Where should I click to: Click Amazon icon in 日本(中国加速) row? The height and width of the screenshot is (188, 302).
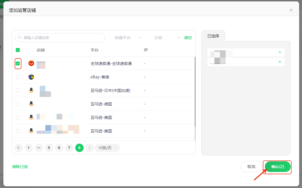[x=31, y=90]
